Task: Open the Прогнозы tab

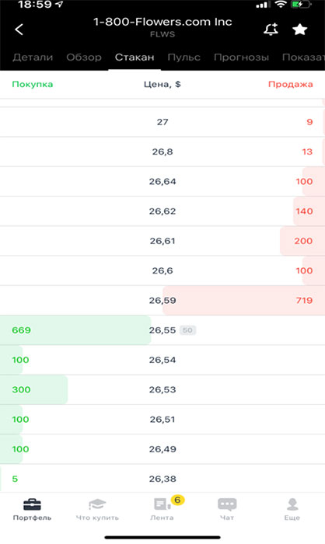Action: pyautogui.click(x=241, y=58)
